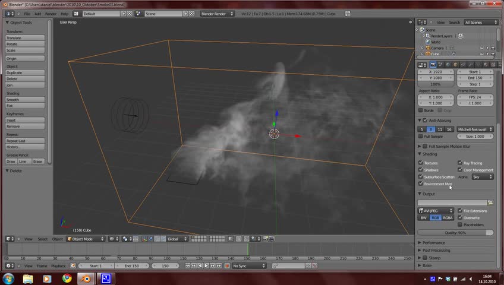Open the Alpha Sky dropdown
The image size is (504, 285).
point(483,177)
